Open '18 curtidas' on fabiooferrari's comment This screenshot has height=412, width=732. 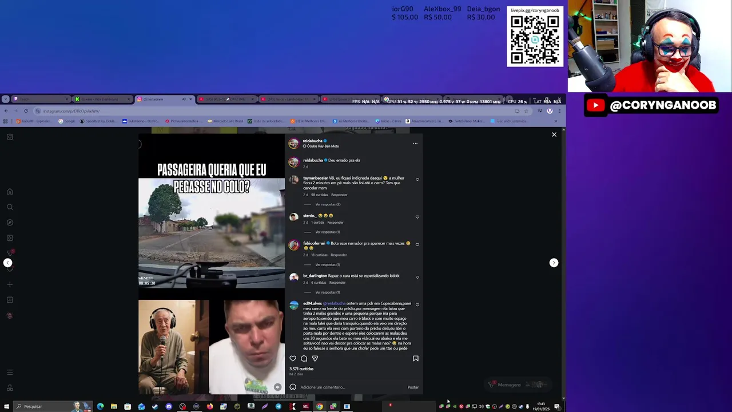319,255
